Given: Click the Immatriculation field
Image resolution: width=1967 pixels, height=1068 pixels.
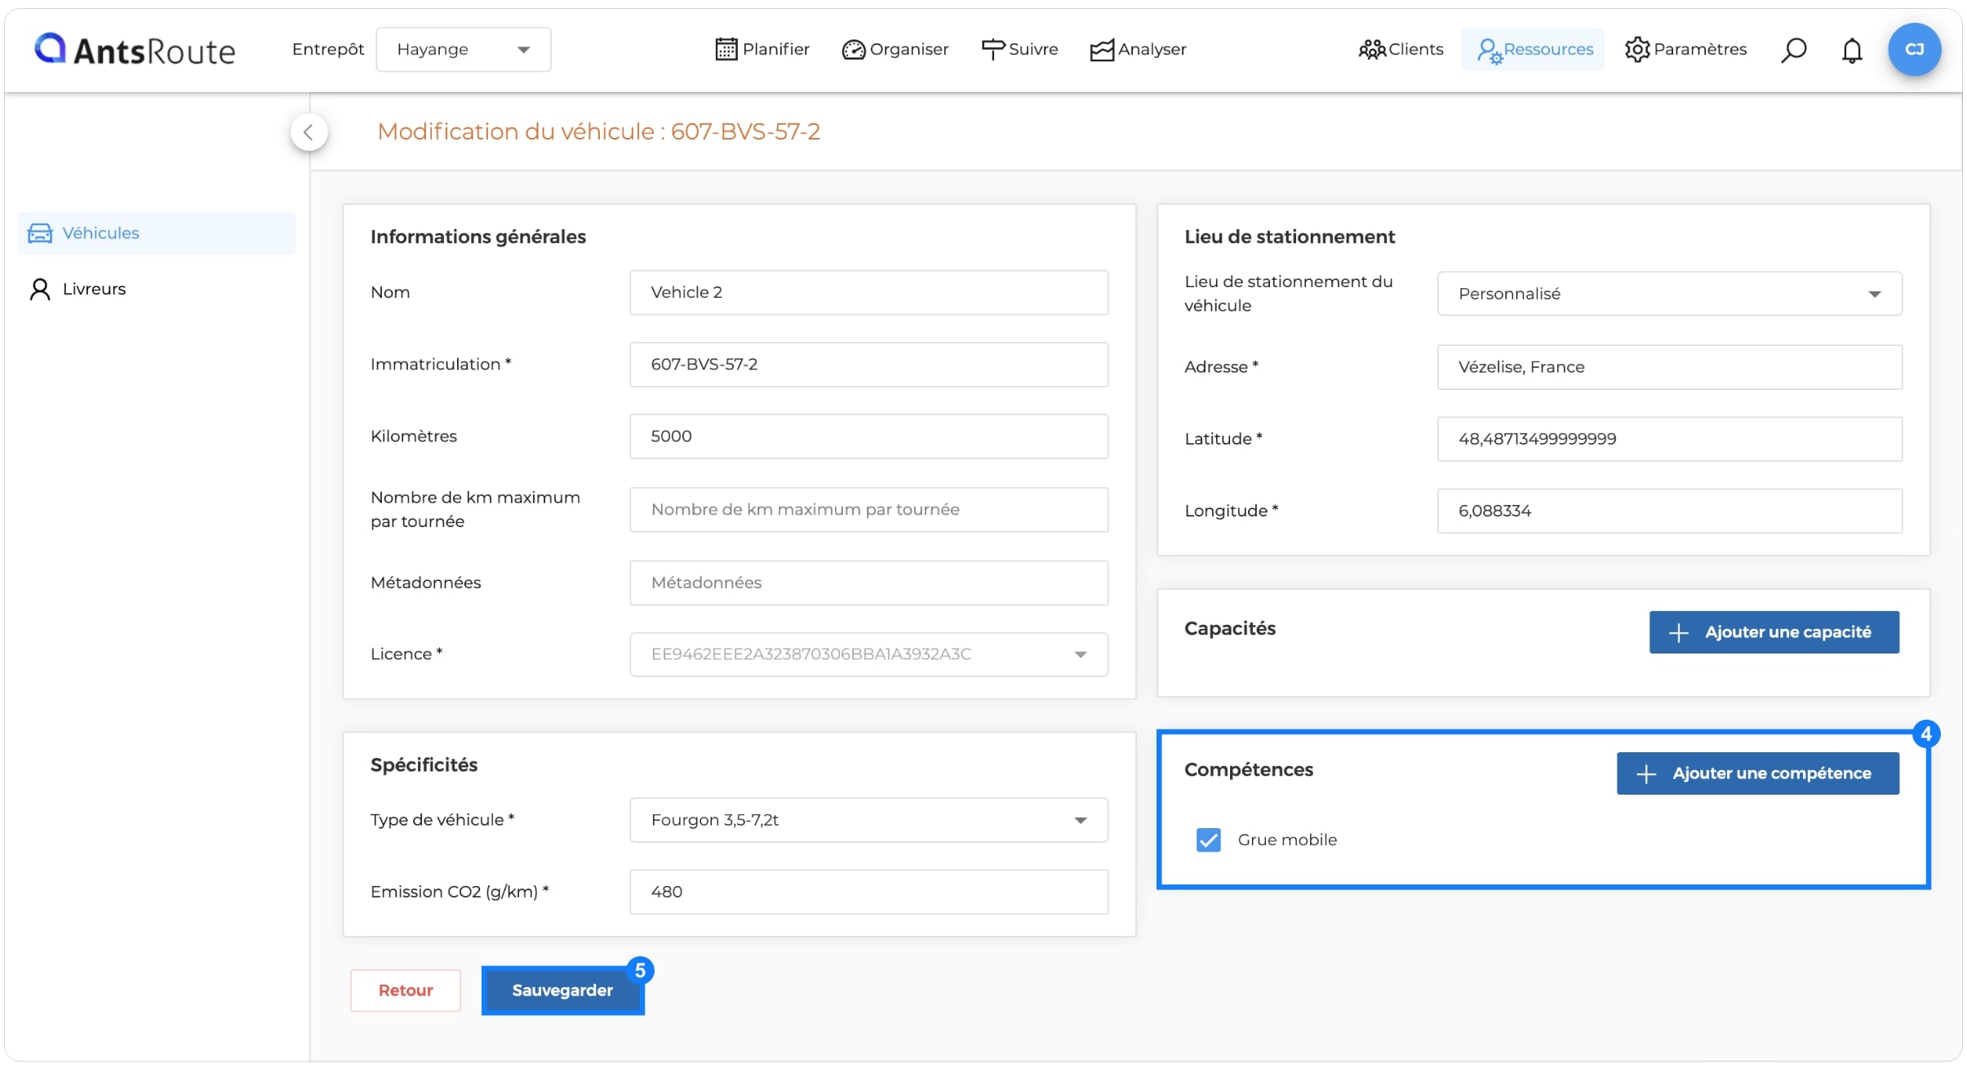Looking at the screenshot, I should (x=868, y=365).
